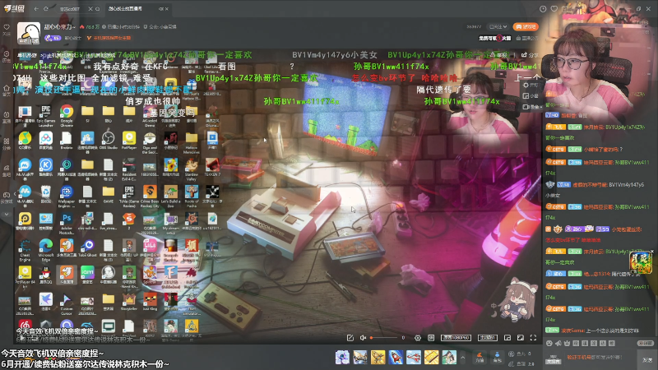Reload the page with the refresh icon

pos(46,8)
